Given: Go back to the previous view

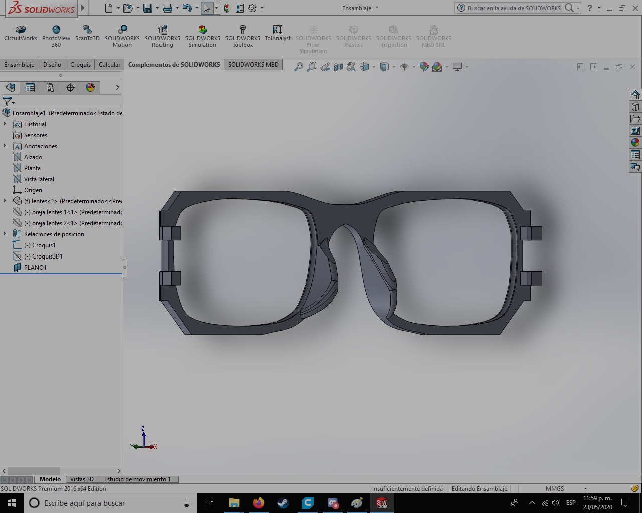Looking at the screenshot, I should tap(325, 67).
